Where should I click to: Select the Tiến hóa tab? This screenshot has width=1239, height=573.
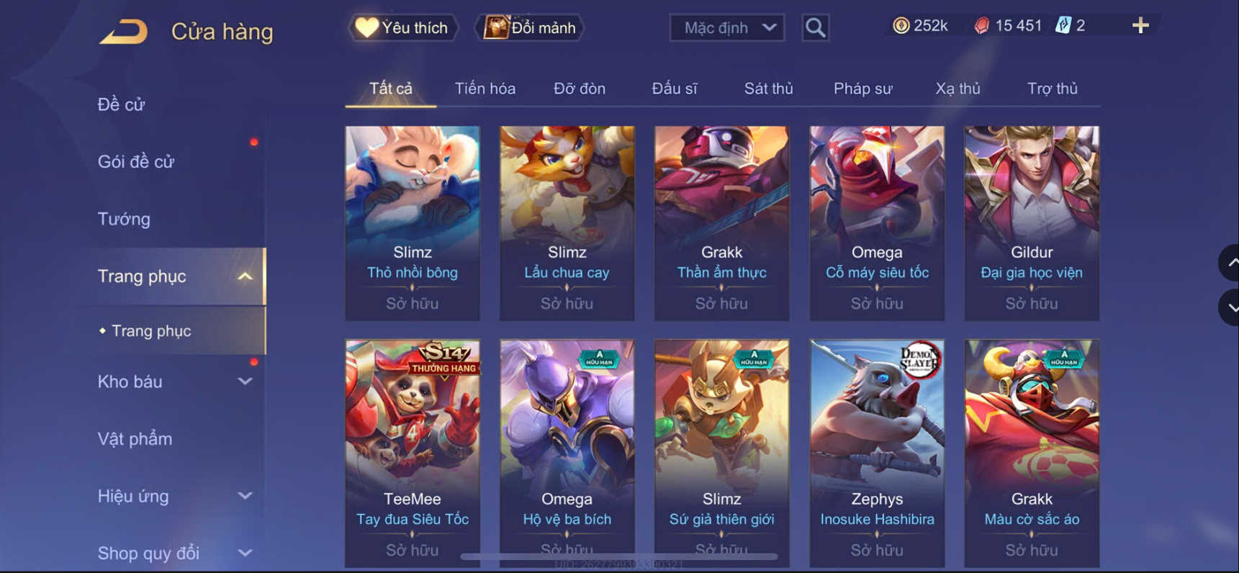pyautogui.click(x=485, y=89)
